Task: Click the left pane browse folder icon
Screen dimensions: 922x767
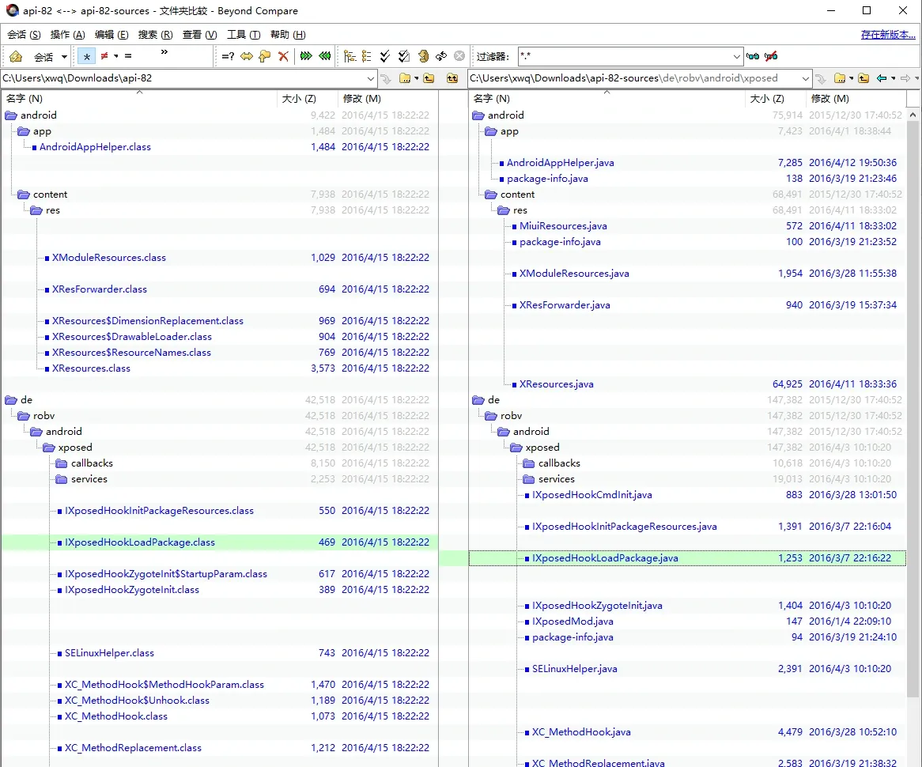Action: (405, 78)
